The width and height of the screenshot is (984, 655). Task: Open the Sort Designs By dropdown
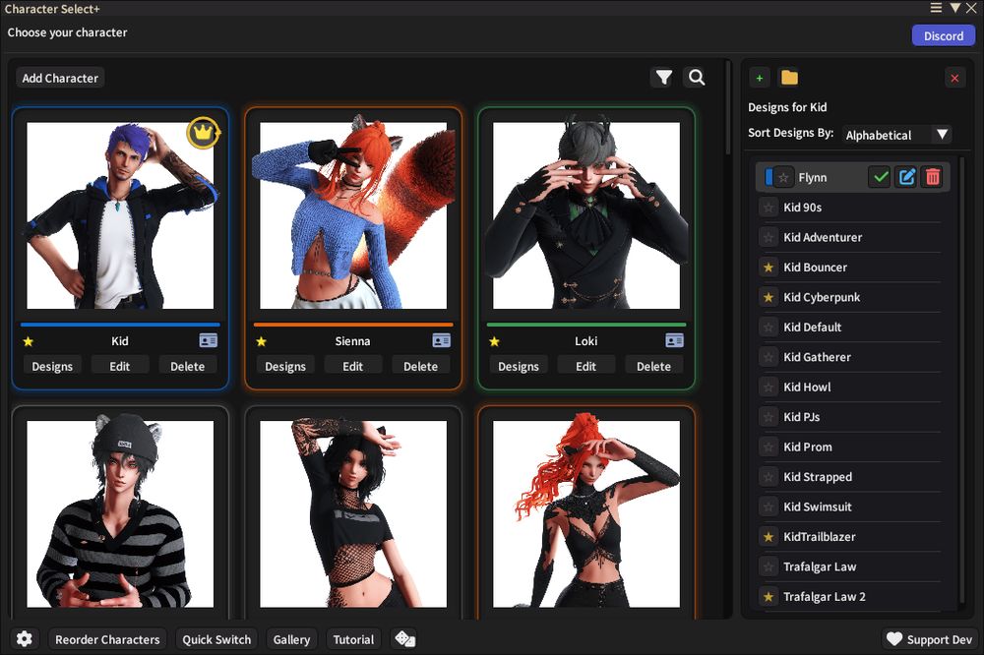pyautogui.click(x=896, y=135)
